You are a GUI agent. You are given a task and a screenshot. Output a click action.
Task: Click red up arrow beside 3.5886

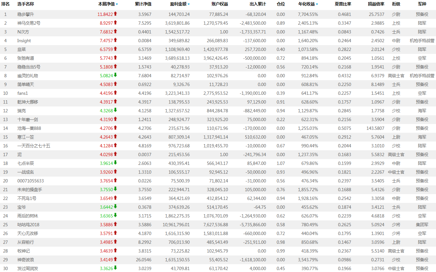pos(115,224)
